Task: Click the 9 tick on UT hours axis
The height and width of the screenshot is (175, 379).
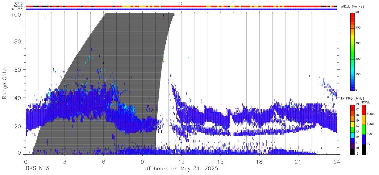Action: [143, 162]
